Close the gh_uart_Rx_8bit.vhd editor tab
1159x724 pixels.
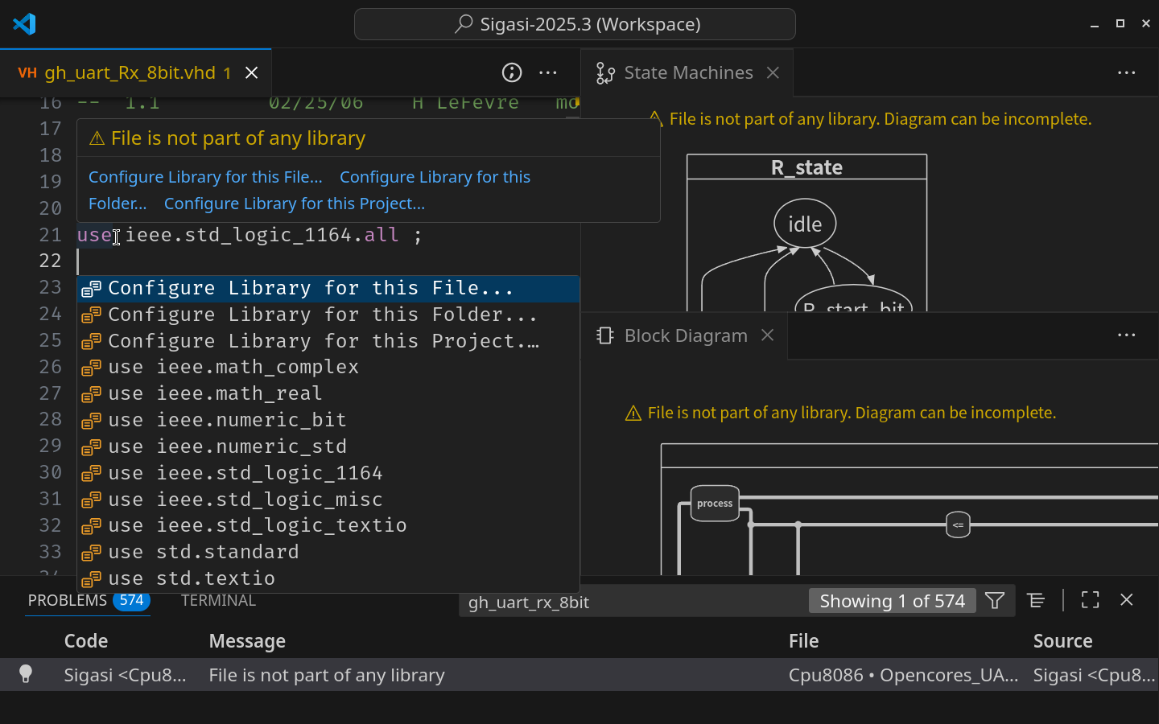click(252, 73)
